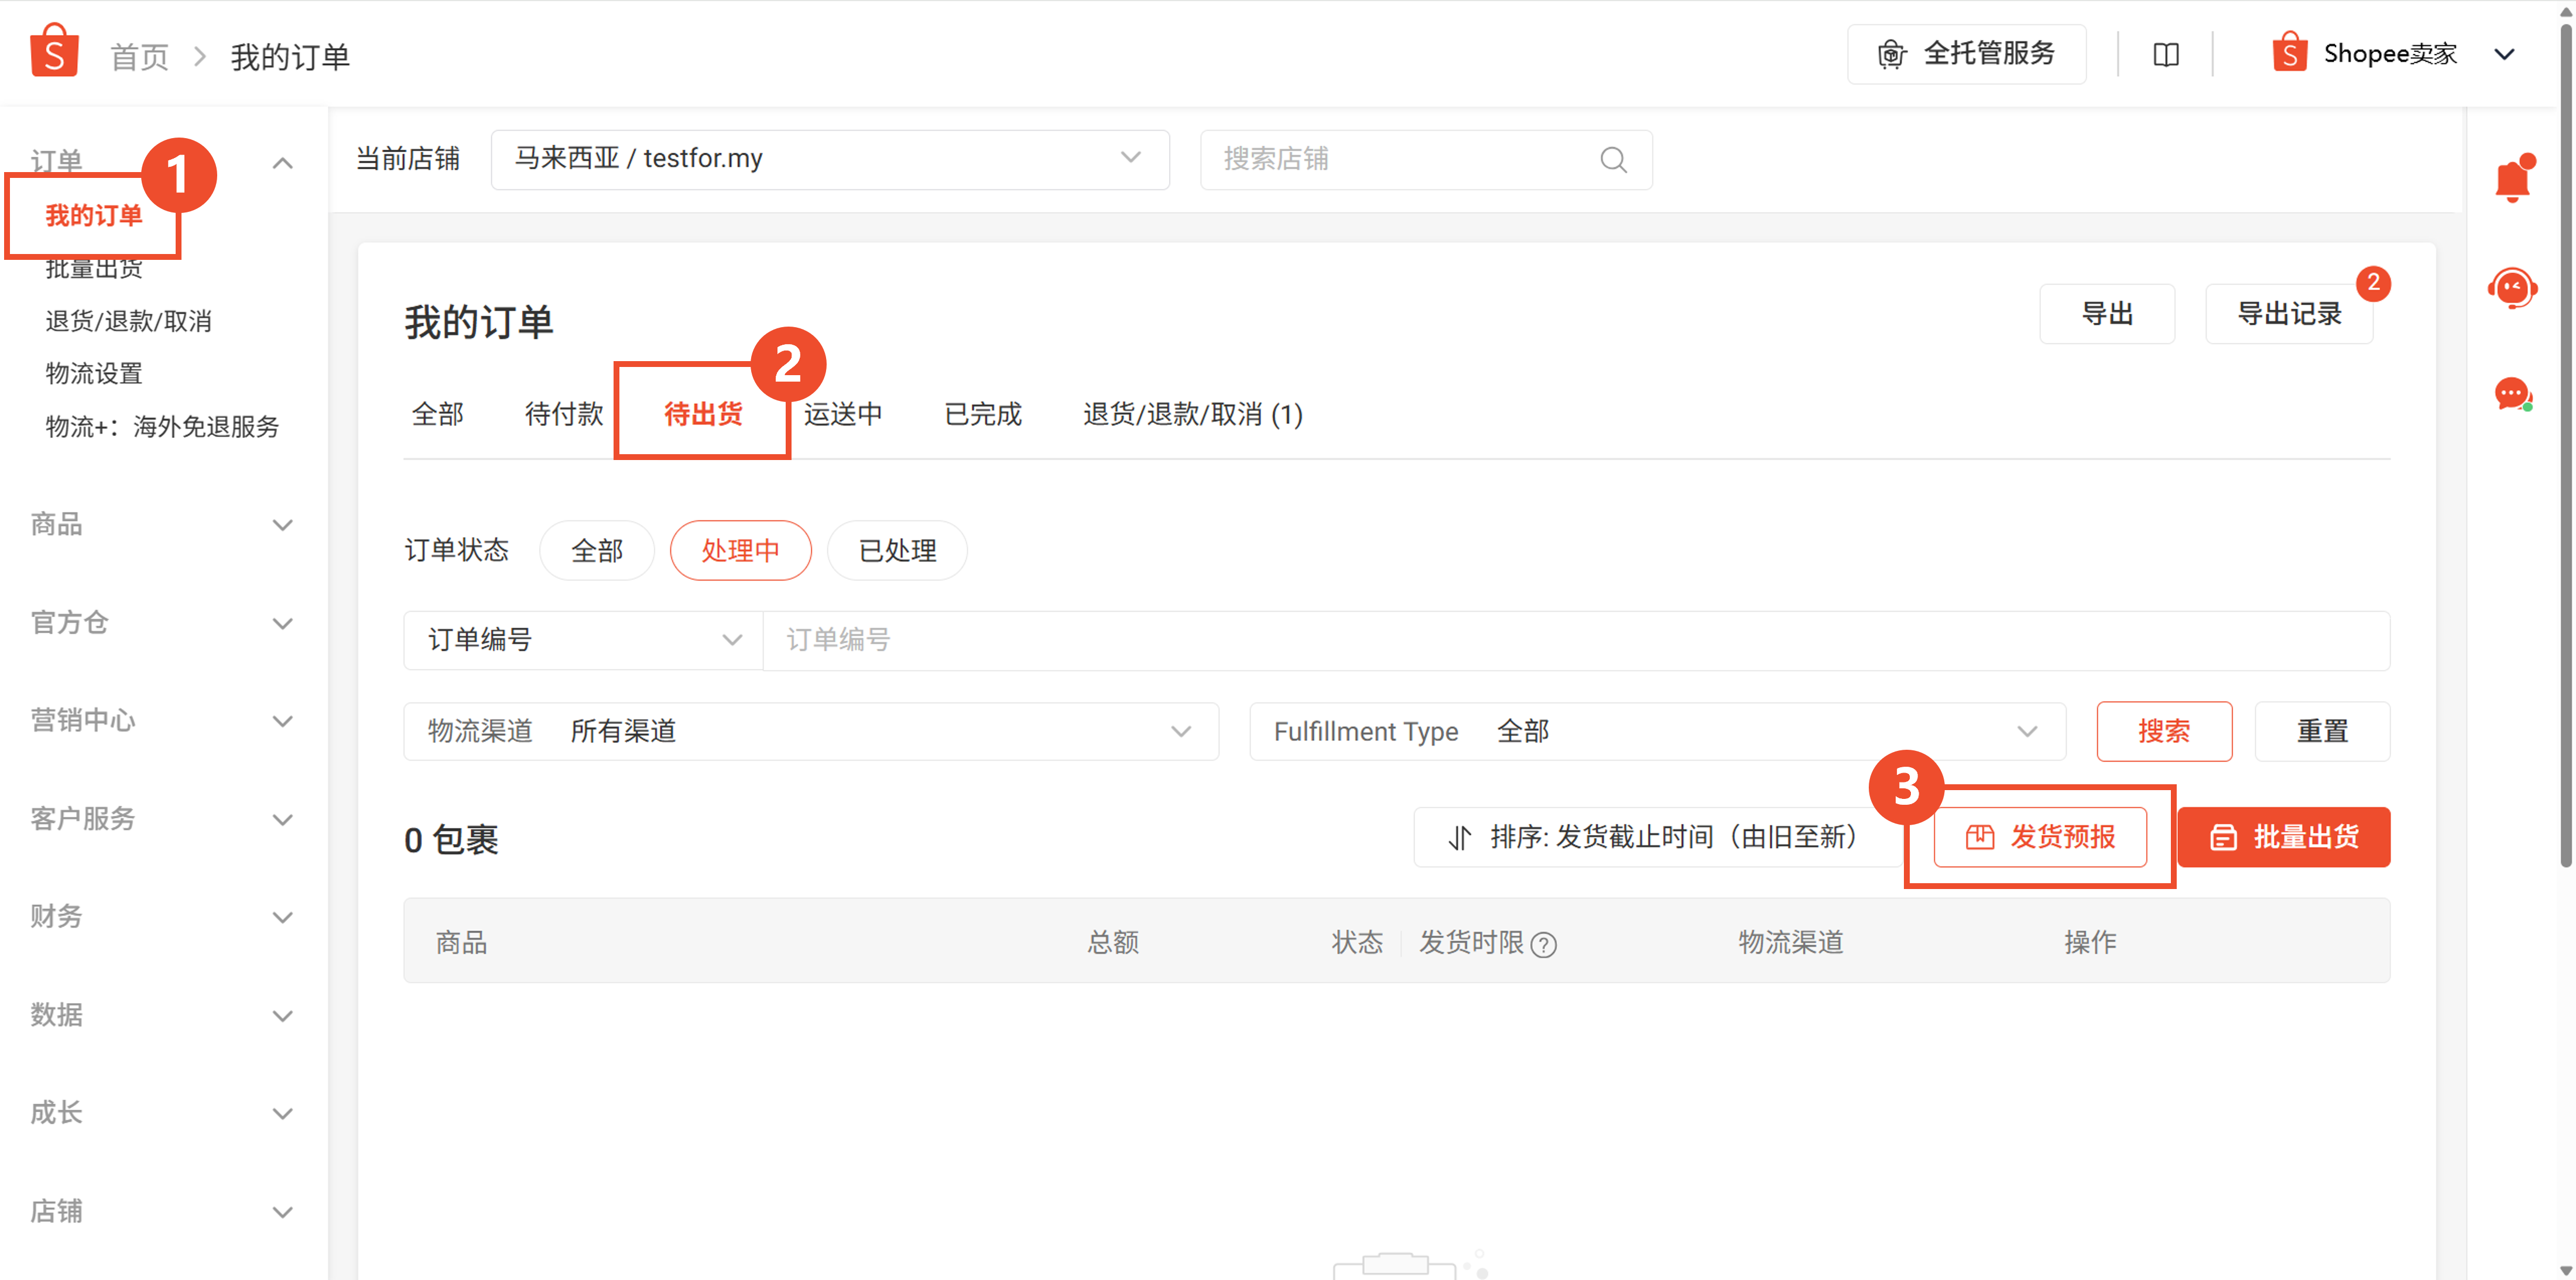The height and width of the screenshot is (1280, 2576).
Task: Focus the 订单编号 text input
Action: coord(1576,640)
